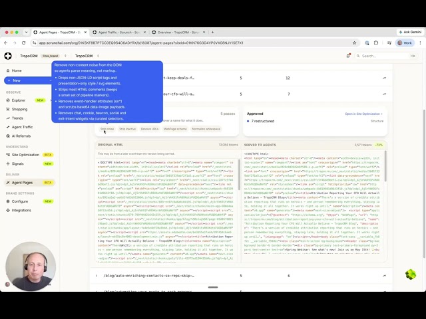Click the main page vertical scrollbar
This screenshot has width=426, height=319.
click(424, 183)
